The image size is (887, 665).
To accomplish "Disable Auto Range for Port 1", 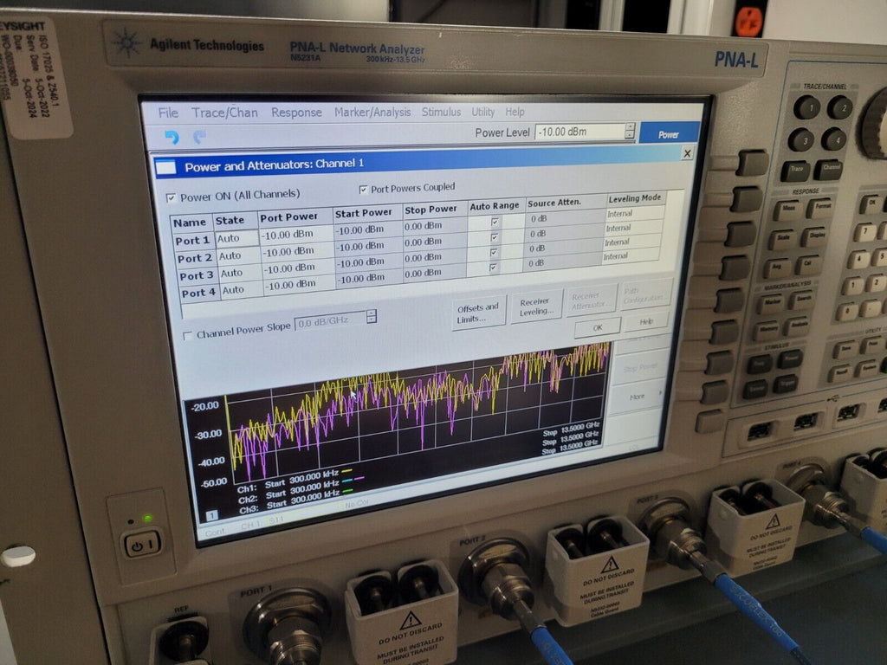I will 493,222.
